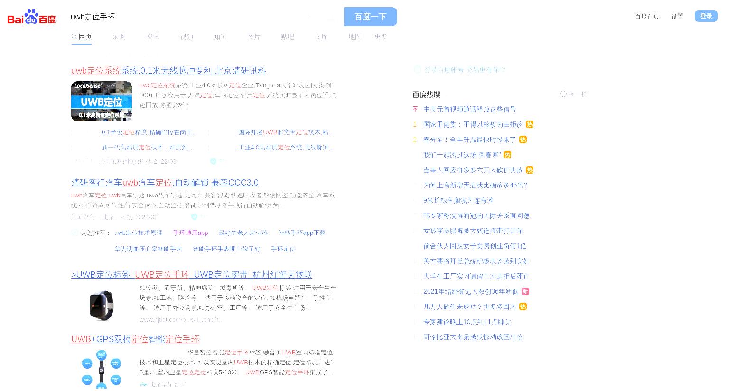Click the 百度一下 search button

click(371, 17)
